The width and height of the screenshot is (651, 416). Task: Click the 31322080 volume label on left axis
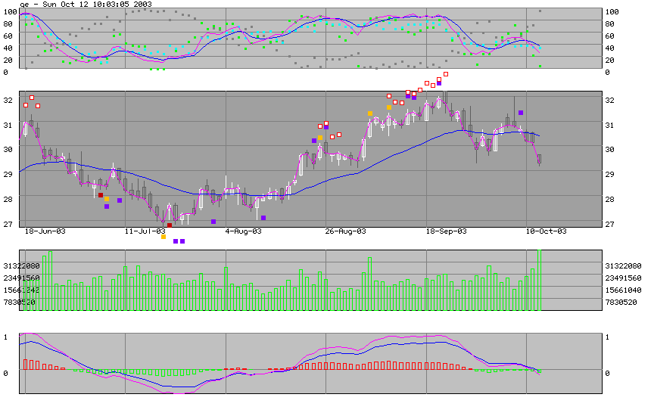[x=21, y=266]
